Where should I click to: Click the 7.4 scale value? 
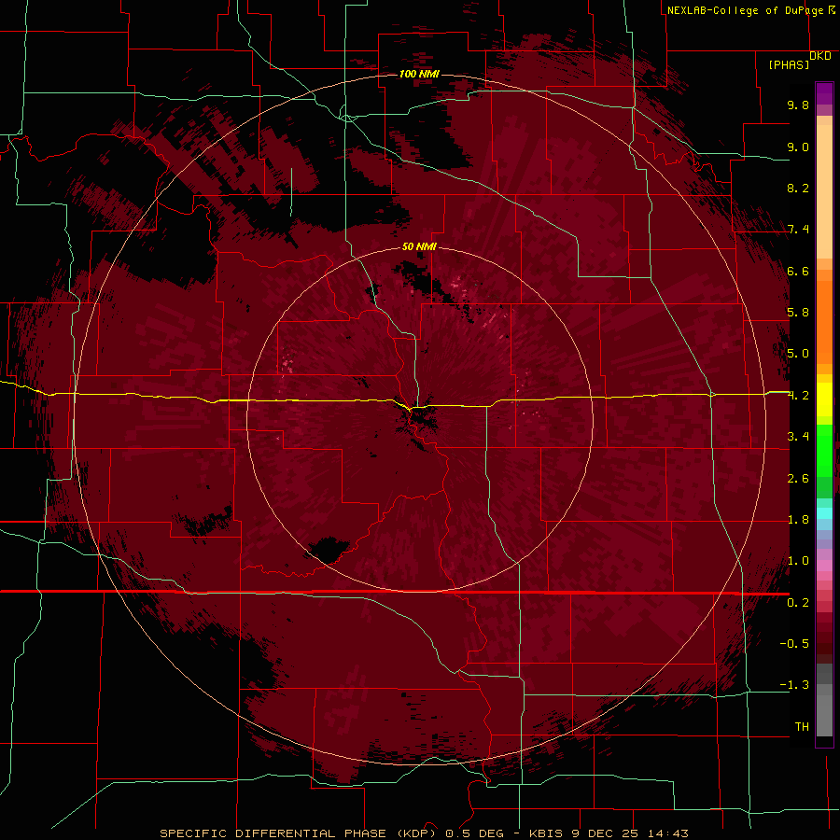tap(798, 230)
